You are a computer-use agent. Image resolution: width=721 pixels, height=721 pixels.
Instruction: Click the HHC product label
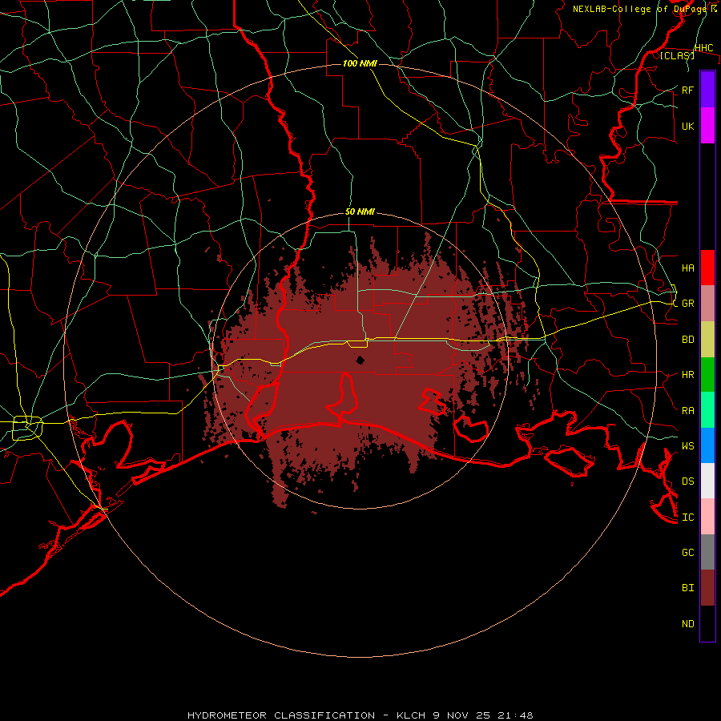703,47
